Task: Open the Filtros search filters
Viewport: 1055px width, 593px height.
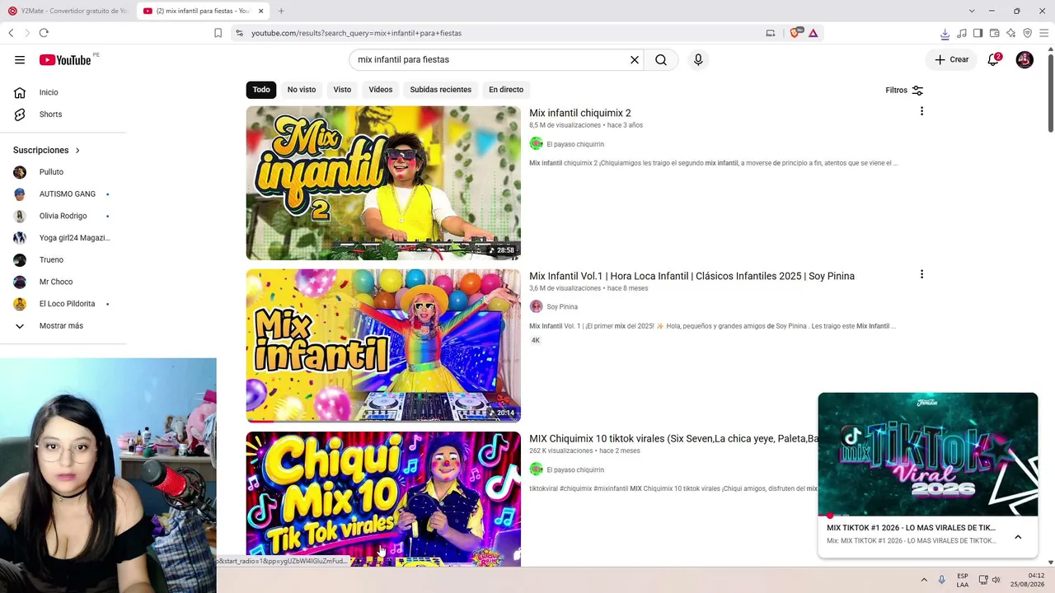Action: coord(904,91)
